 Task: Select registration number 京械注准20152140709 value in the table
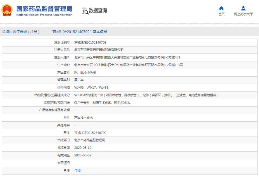[x=90, y=42]
